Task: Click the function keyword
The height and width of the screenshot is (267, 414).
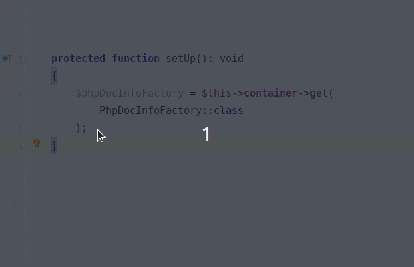Action: (136, 58)
